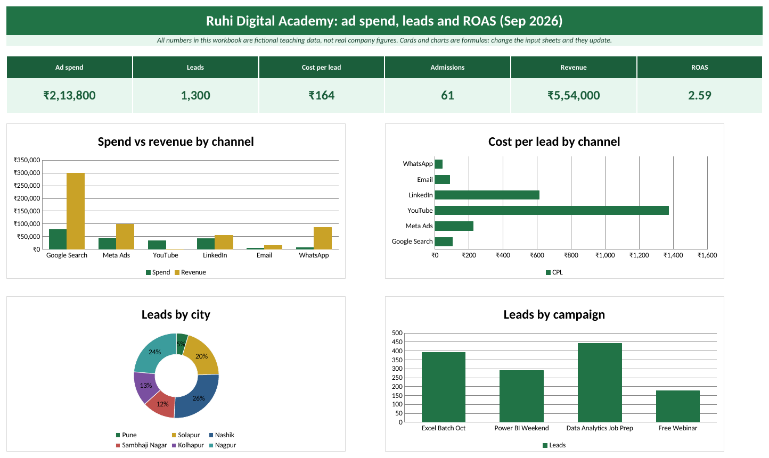Click the Ruhi Digital Academy dashboard title

[384, 21]
